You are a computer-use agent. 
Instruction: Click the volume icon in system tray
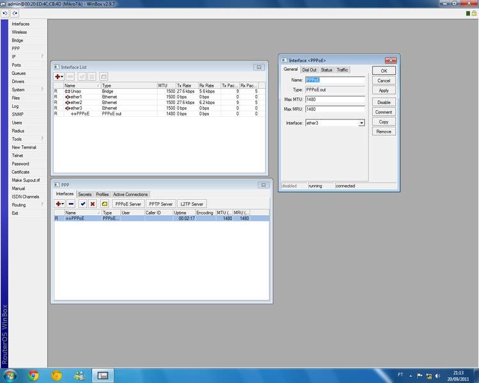pyautogui.click(x=437, y=376)
